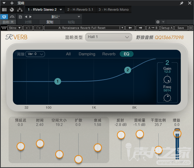Click the band 2 Gain knob
The height and width of the screenshot is (168, 194).
167,80
